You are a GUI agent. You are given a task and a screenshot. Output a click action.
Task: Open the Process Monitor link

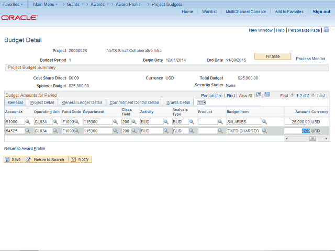point(310,59)
